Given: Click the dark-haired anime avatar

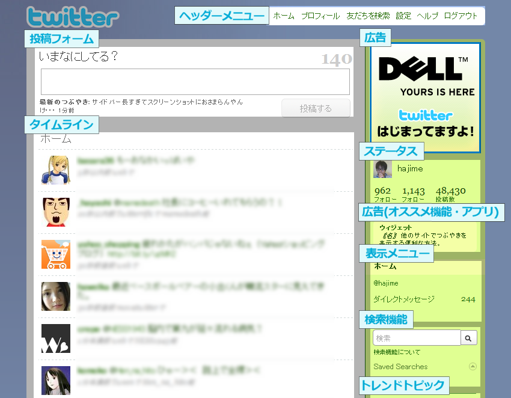Looking at the screenshot, I should tap(56, 381).
